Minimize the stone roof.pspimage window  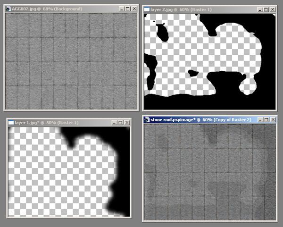260,119
